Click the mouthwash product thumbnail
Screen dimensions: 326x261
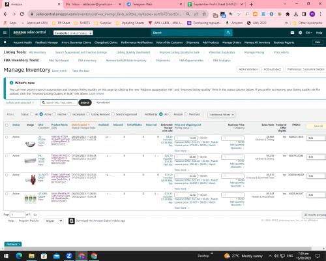pos(30,198)
